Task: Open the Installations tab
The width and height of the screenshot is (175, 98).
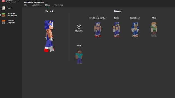Action: click(x=36, y=5)
